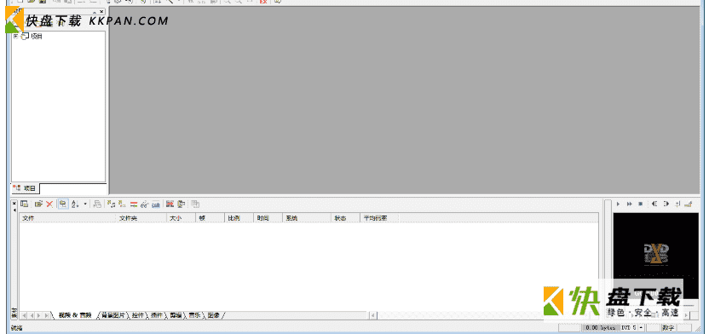The width and height of the screenshot is (709, 334).
Task: Open the 剪辑 tab
Action: tap(176, 315)
